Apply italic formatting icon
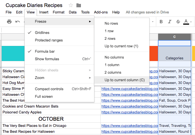 [x=169, y=22]
